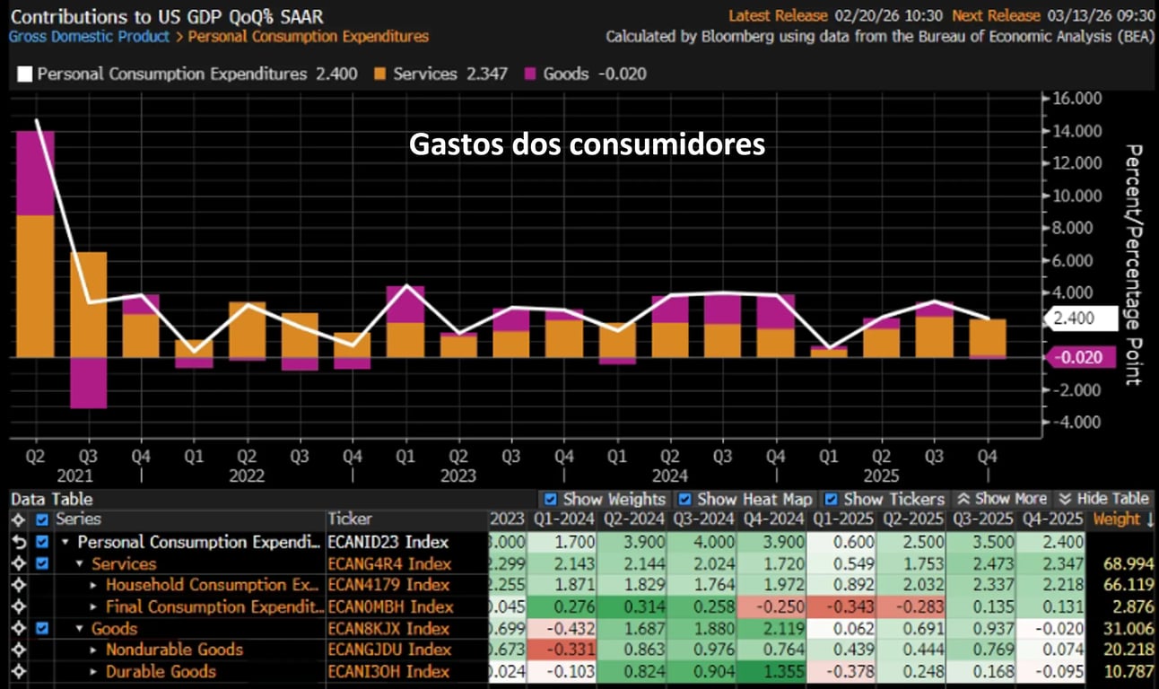Toggle the Show Tickers checkbox
The image size is (1159, 689).
click(831, 500)
